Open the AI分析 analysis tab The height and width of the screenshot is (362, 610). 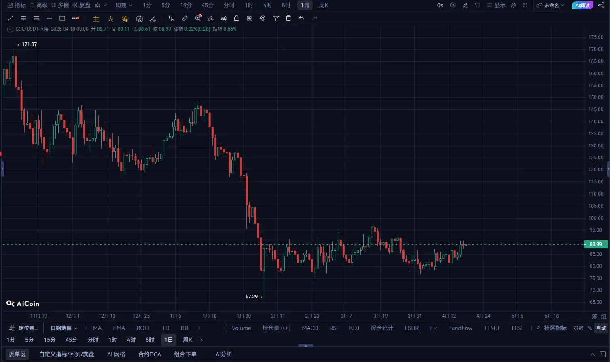[224, 354]
